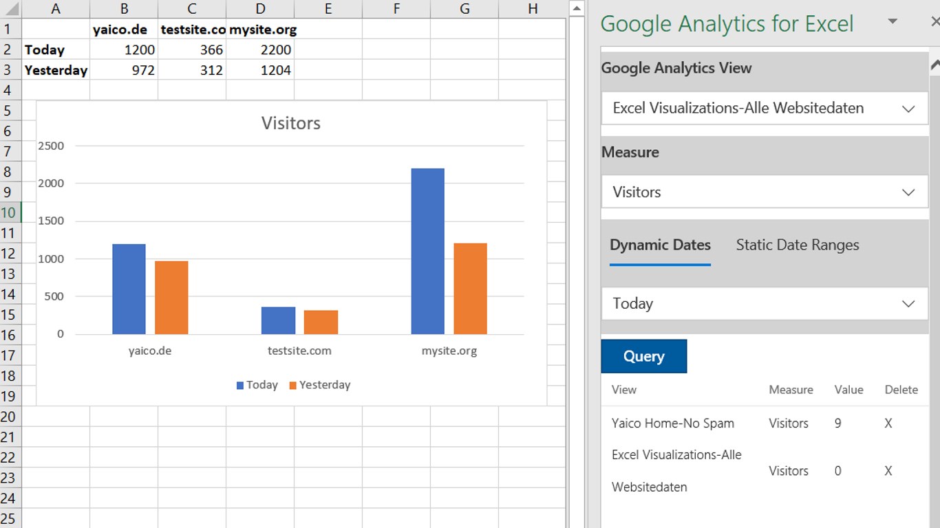
Task: Select row 1 by its header
Action: [x=10, y=30]
